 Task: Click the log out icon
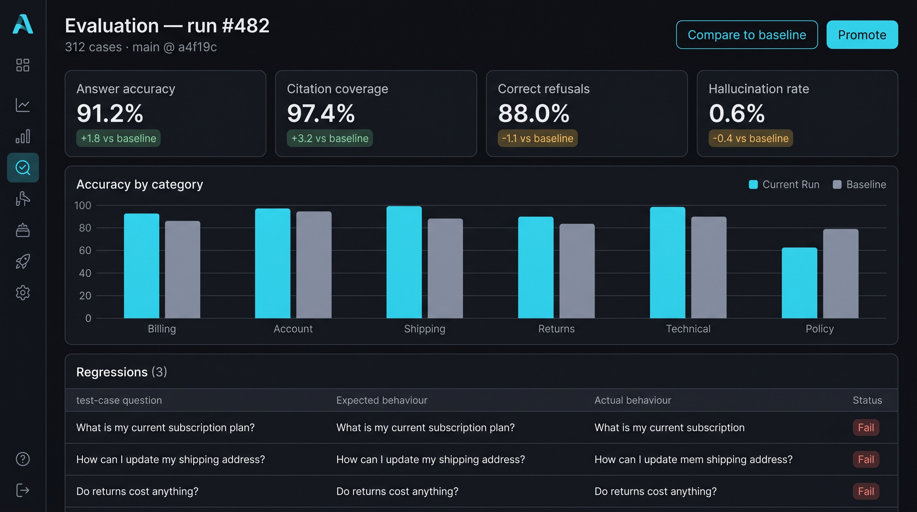23,490
